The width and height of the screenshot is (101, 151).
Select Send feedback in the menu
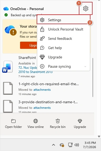63,38
